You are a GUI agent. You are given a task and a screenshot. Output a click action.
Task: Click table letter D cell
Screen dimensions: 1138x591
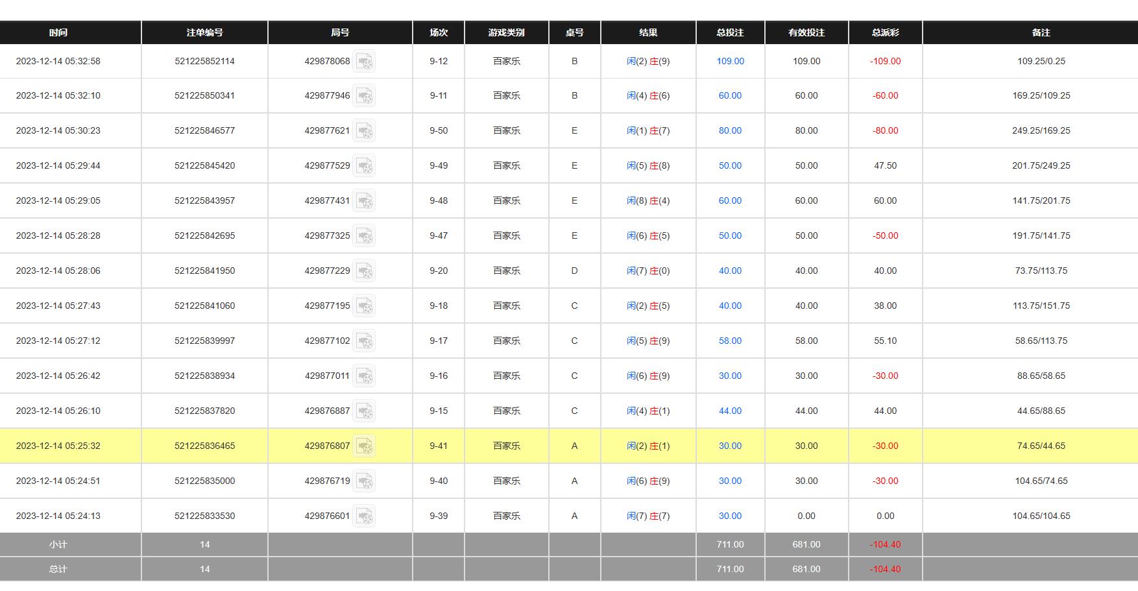click(x=574, y=271)
